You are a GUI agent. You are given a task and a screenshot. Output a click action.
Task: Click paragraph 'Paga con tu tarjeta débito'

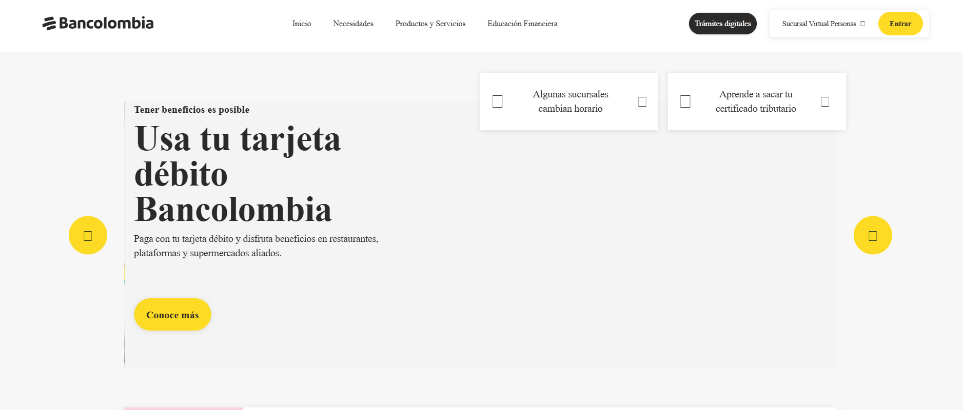pyautogui.click(x=256, y=246)
